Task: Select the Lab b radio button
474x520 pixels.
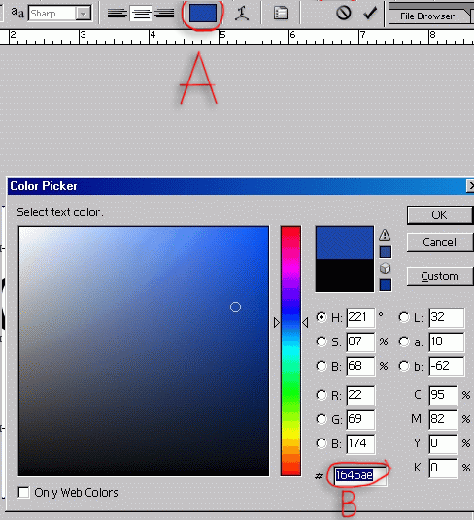Action: coord(404,366)
